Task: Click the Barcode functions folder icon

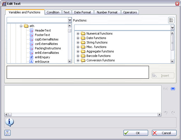Action: pyautogui.click(x=83, y=56)
